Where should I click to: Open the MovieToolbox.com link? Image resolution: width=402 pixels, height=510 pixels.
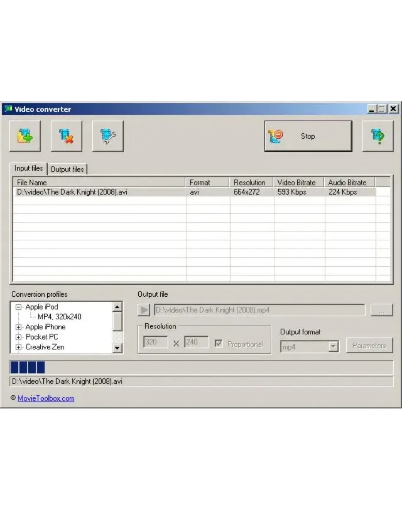point(46,398)
